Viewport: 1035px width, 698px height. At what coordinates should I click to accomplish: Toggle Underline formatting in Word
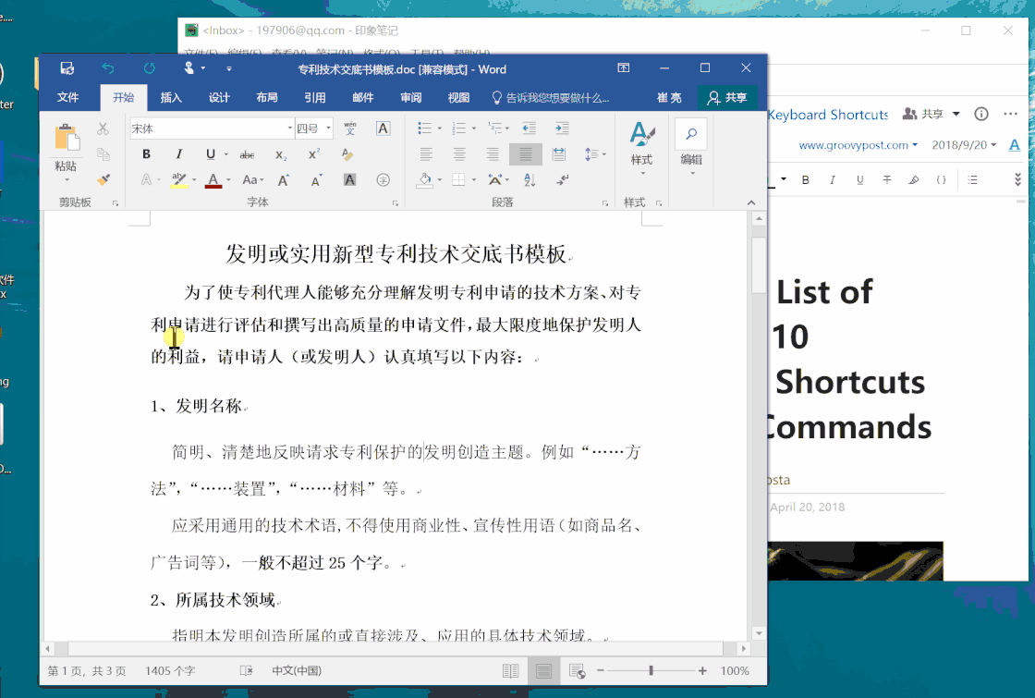(x=211, y=153)
